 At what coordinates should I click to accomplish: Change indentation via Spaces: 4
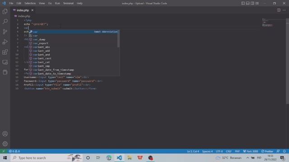(x=207, y=151)
